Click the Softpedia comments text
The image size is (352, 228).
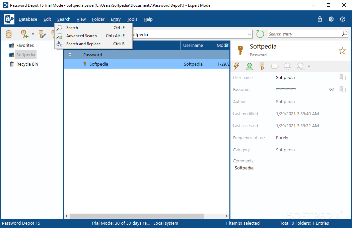point(244,168)
